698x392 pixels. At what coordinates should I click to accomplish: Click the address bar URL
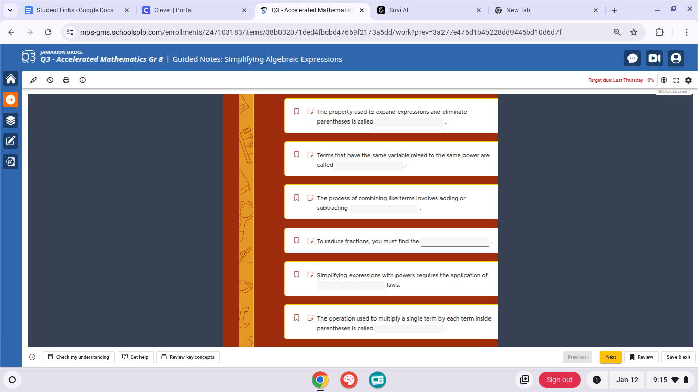coord(321,32)
